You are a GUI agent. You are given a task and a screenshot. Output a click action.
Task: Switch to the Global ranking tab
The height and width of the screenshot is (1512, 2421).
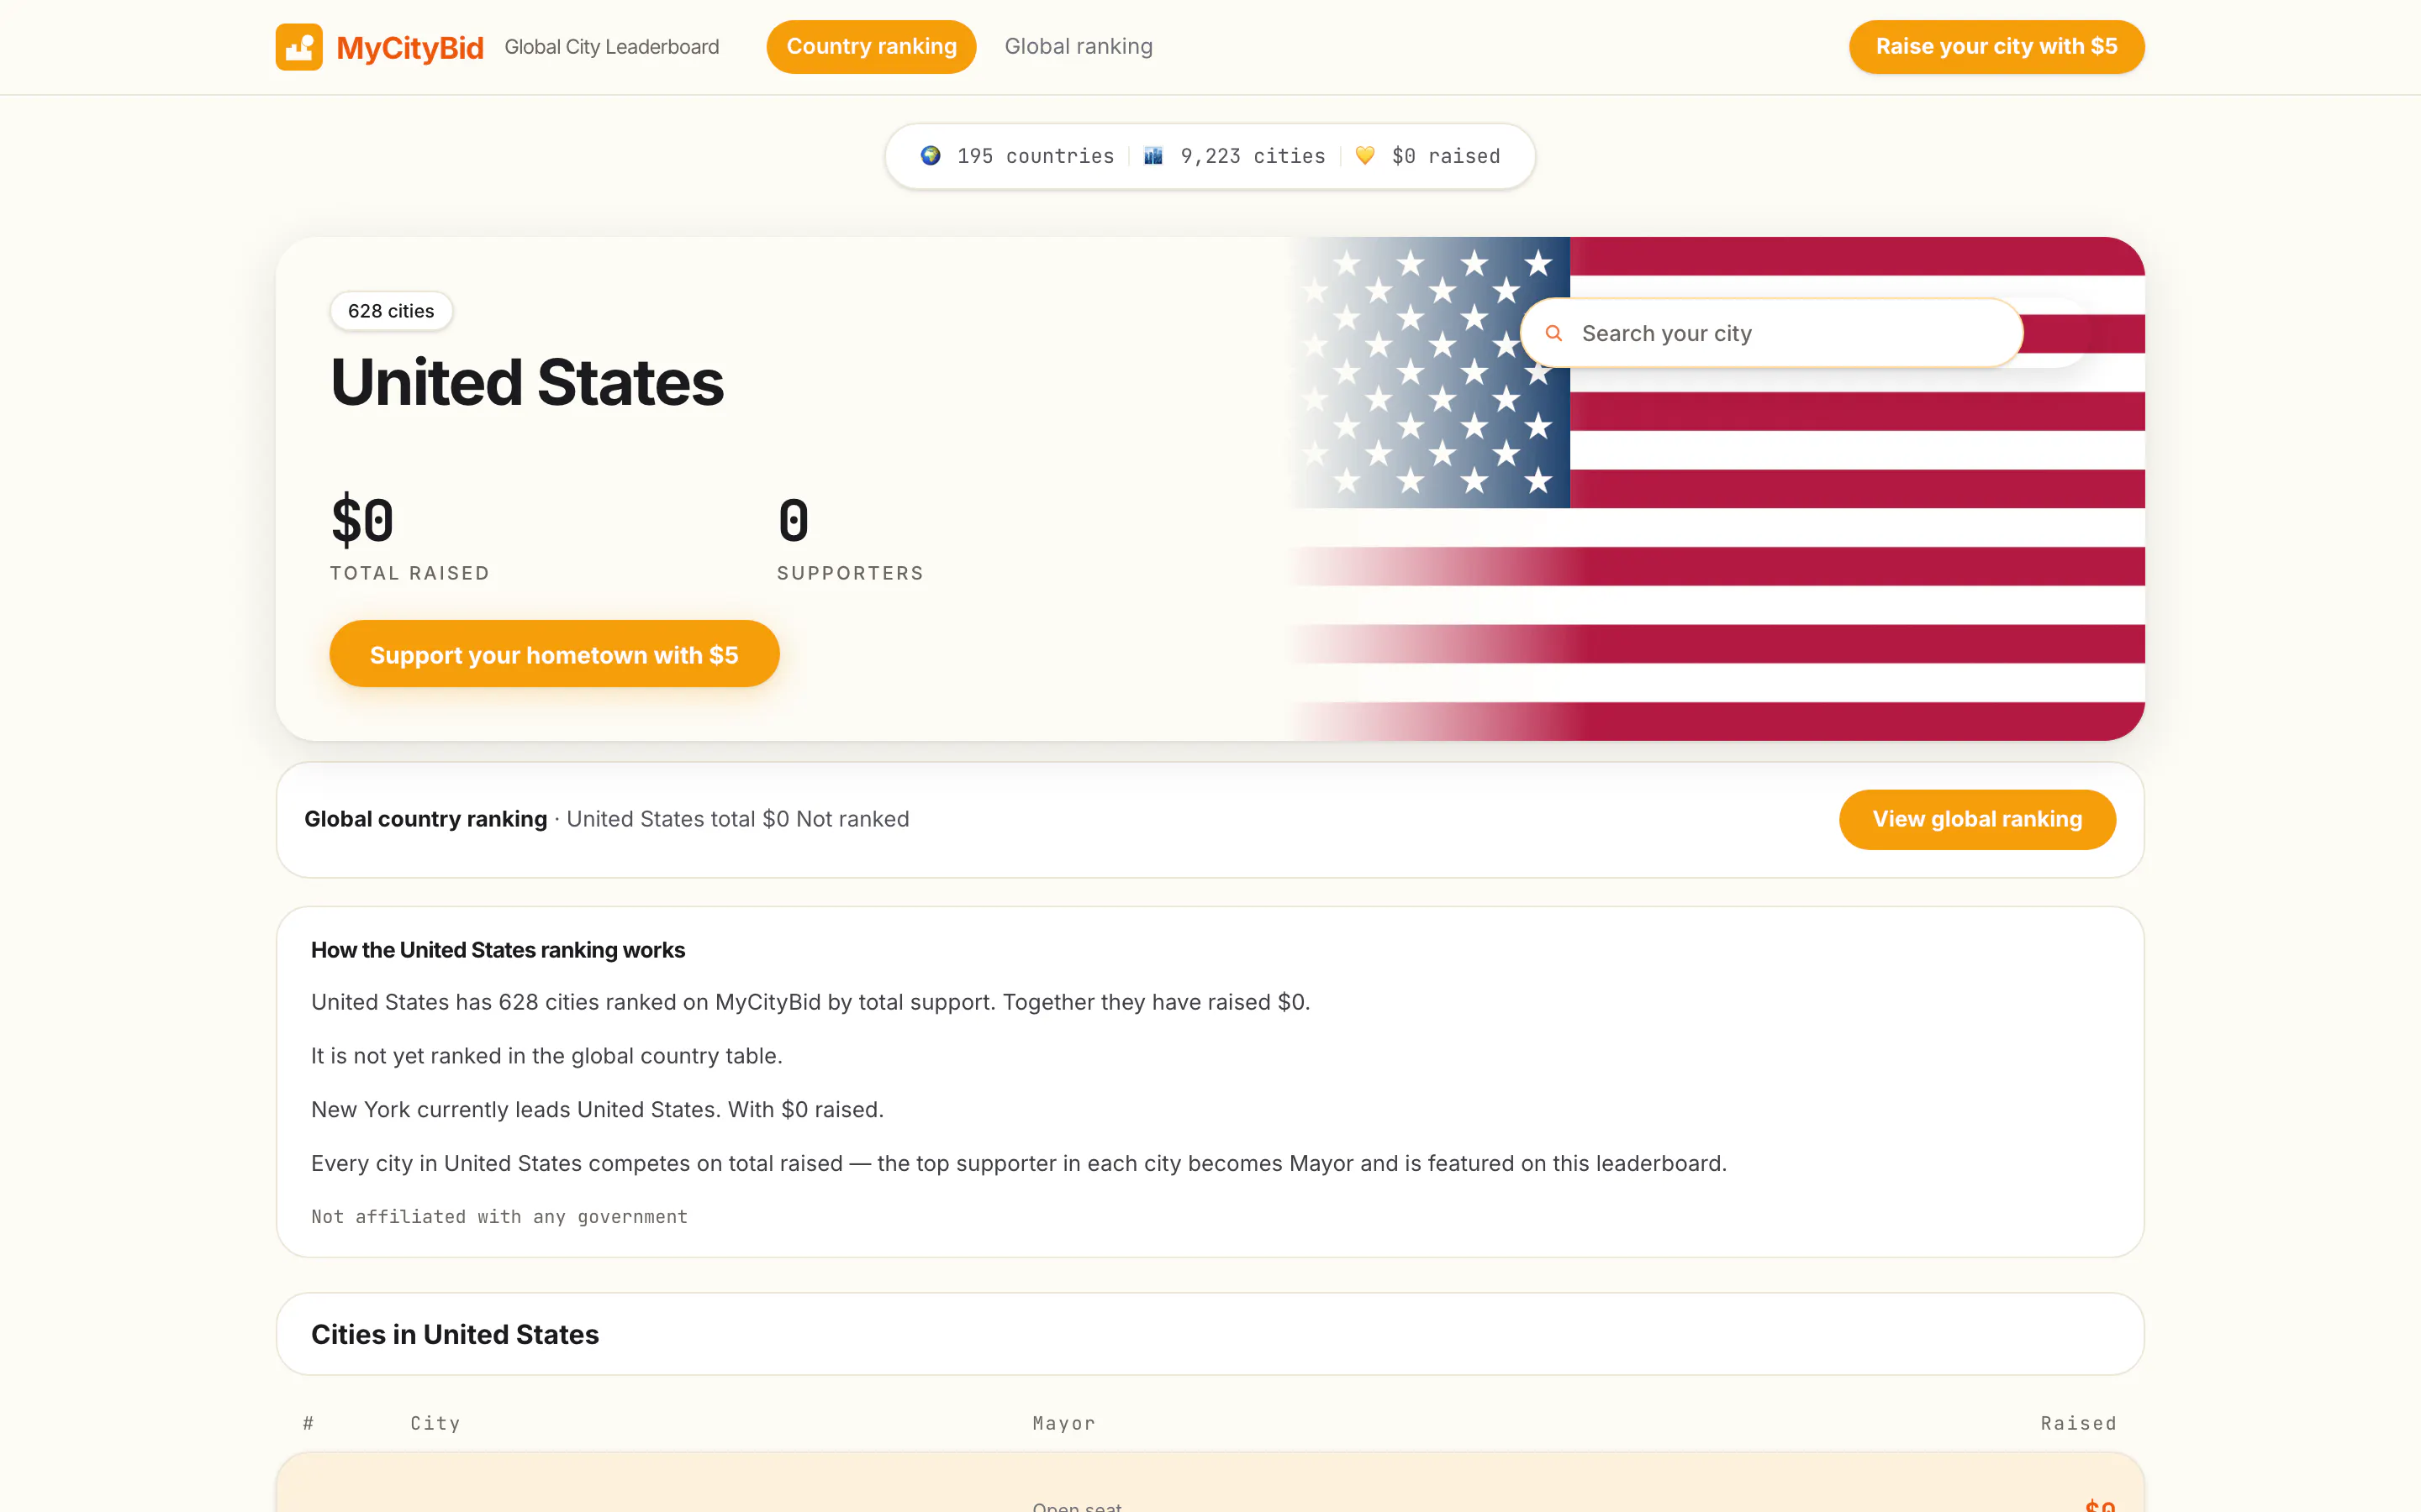[x=1079, y=47]
